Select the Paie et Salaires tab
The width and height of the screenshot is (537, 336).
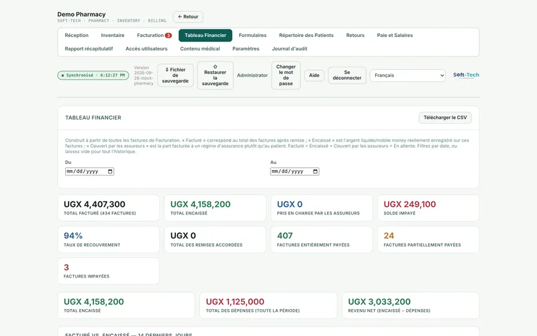tap(395, 36)
